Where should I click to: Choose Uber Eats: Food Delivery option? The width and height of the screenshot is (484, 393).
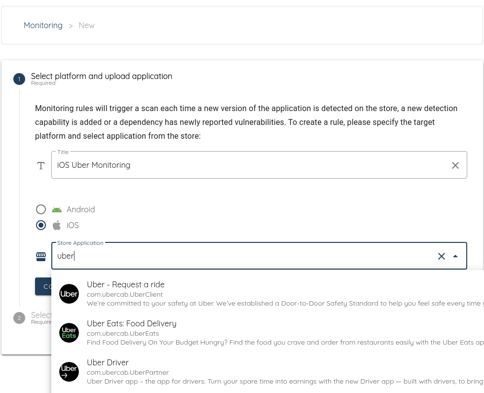(267, 332)
